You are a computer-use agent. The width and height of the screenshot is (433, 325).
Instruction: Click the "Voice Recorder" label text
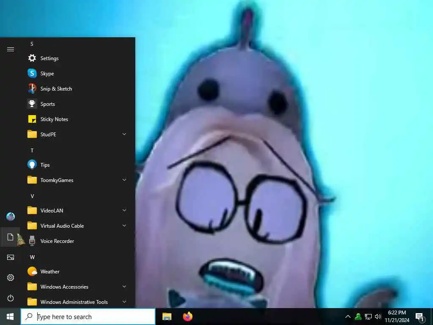pyautogui.click(x=57, y=241)
